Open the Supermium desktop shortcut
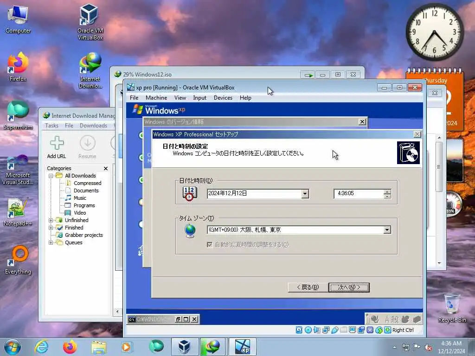Viewport: 475px width, 356px height. pyautogui.click(x=18, y=115)
